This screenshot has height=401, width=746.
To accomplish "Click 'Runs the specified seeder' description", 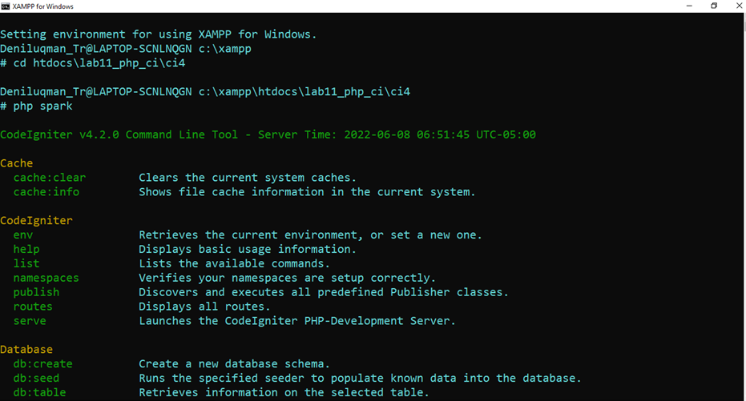I will [x=360, y=378].
